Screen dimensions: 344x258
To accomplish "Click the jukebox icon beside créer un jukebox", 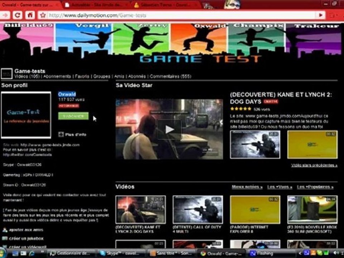I will tap(5, 239).
